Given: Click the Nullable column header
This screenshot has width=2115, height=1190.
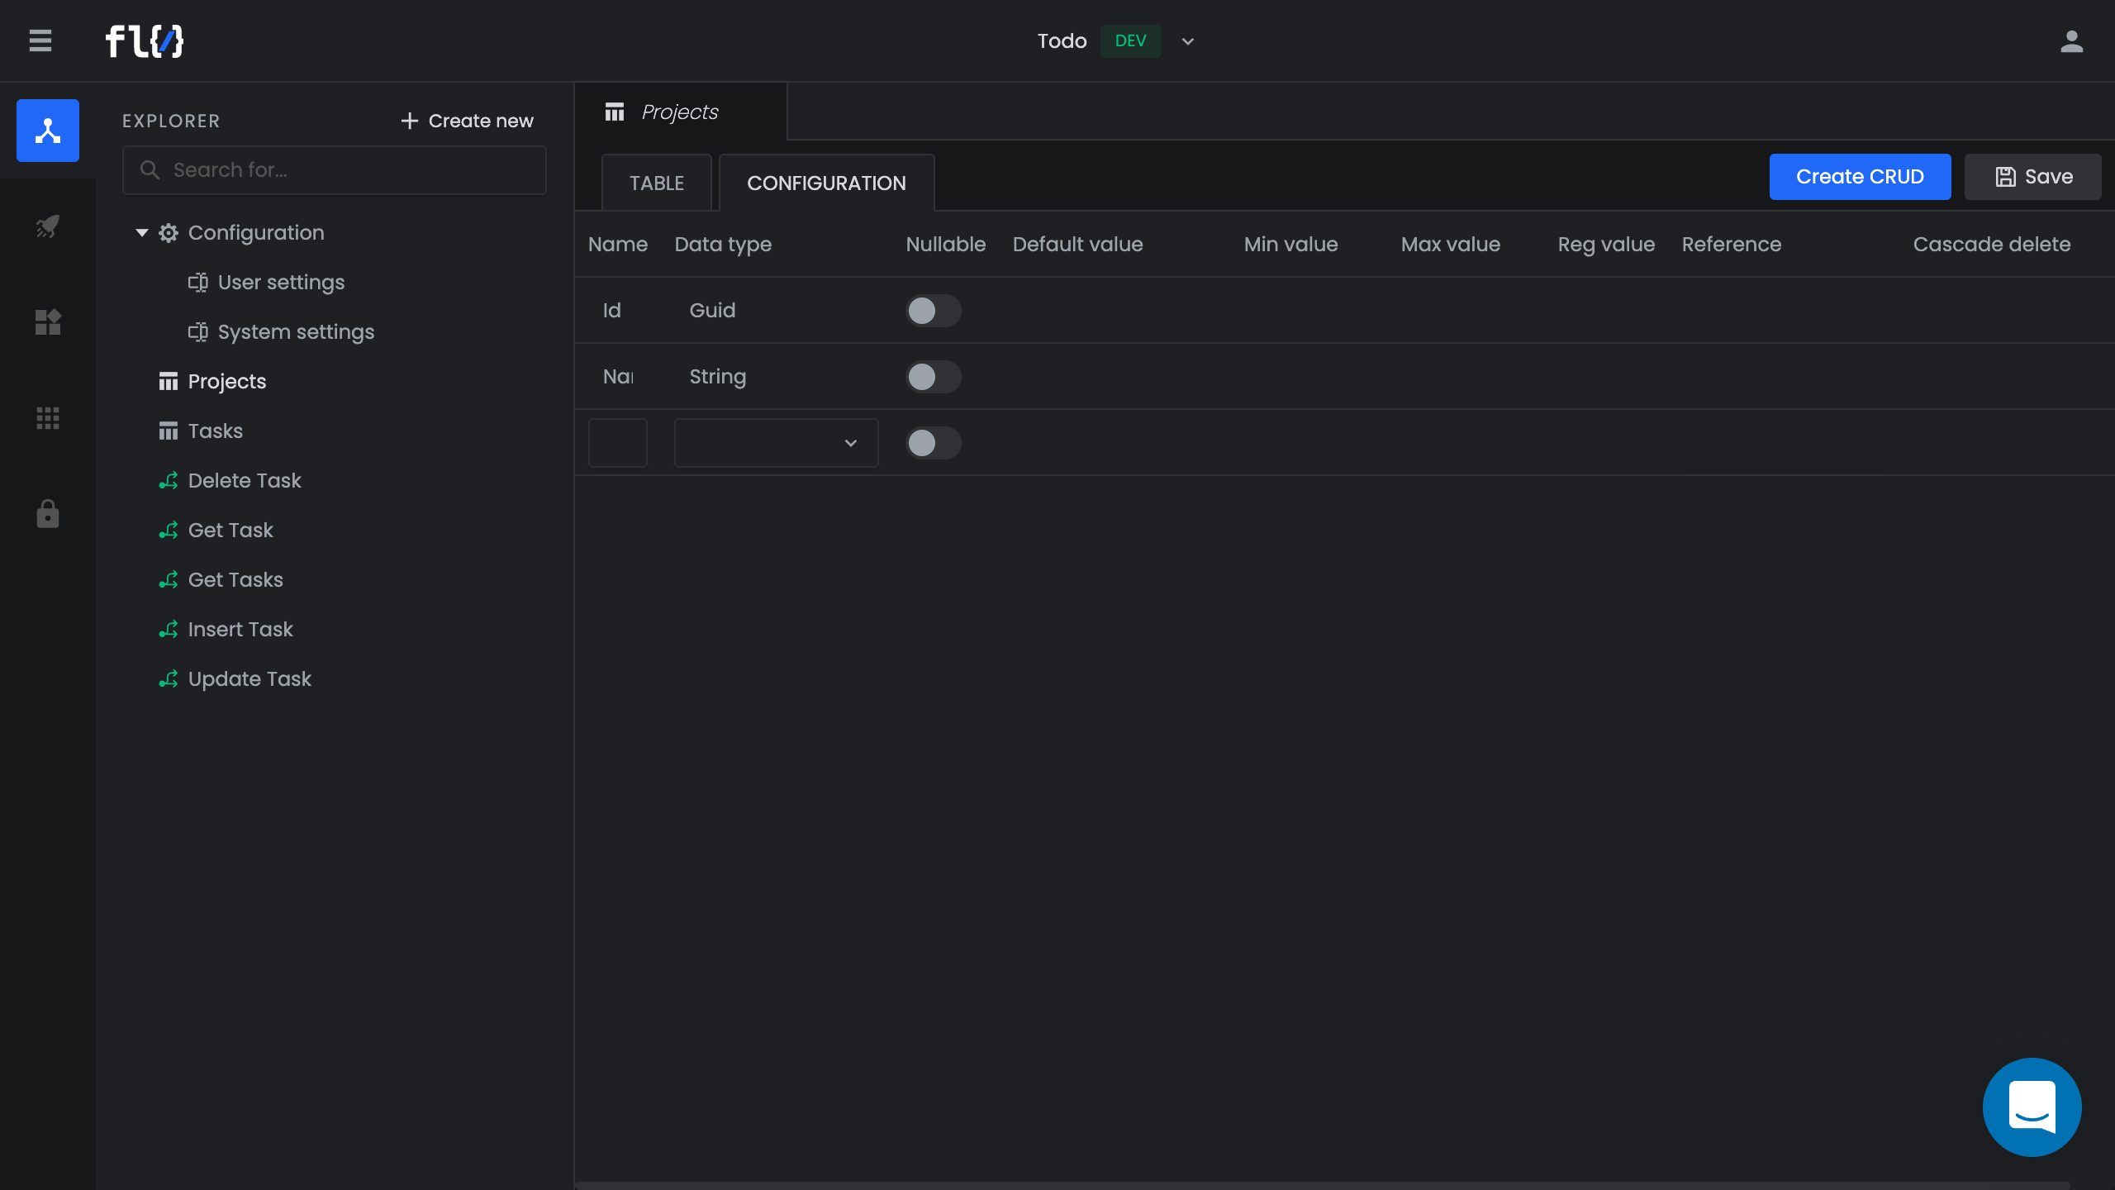Looking at the screenshot, I should point(945,245).
